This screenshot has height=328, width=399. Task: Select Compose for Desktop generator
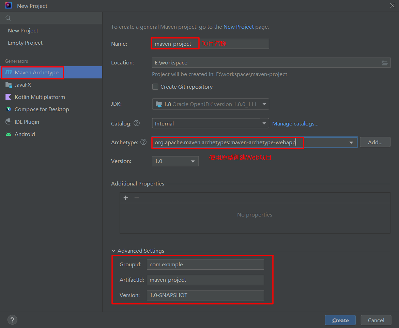51,109
